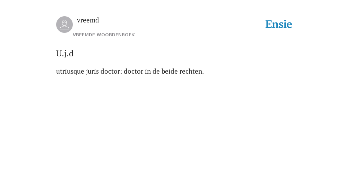The width and height of the screenshot is (355, 177).
Task: Click the letter E of Ensie logo
Action: 269,24
